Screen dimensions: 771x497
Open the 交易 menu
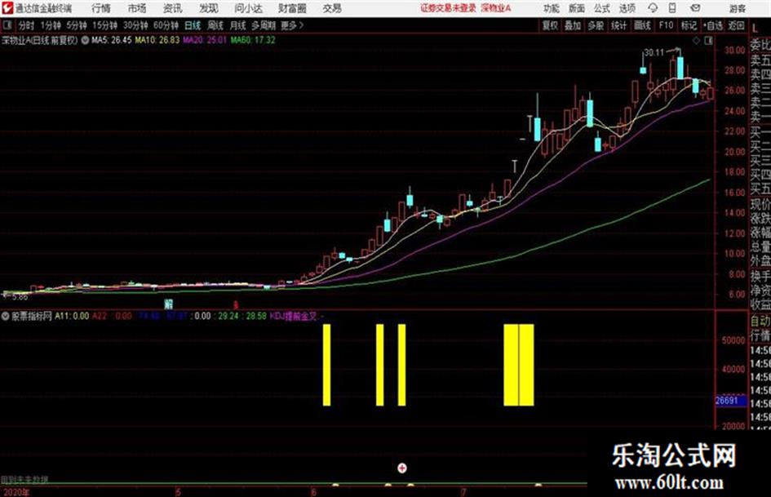(x=332, y=8)
